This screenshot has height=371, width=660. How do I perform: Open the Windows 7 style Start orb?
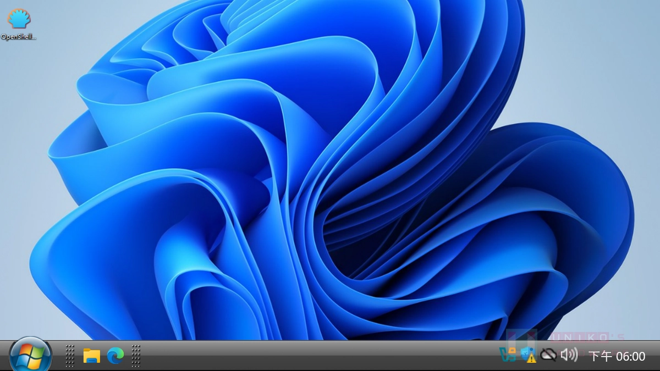30,355
